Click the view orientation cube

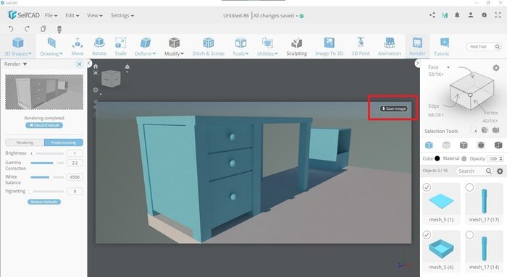111,78
